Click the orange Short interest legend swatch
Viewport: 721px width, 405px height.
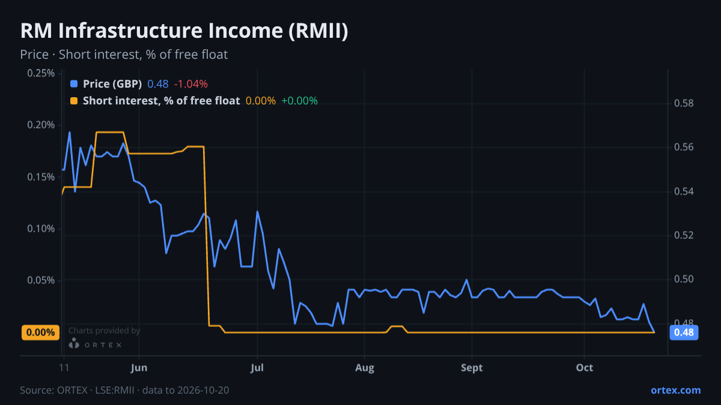click(x=74, y=101)
